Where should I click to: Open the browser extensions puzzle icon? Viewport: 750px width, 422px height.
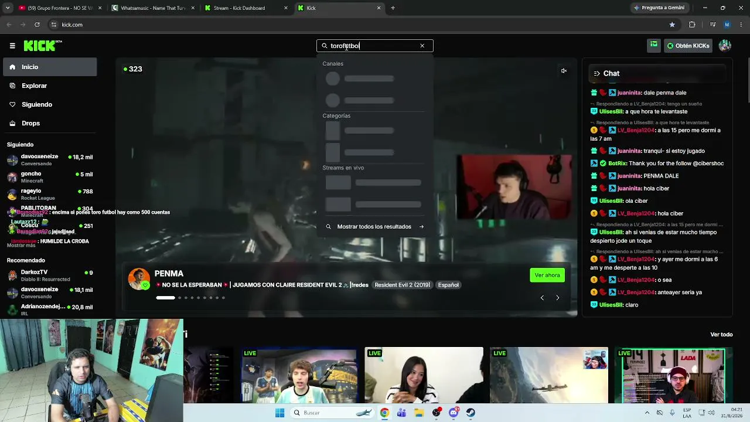click(692, 25)
